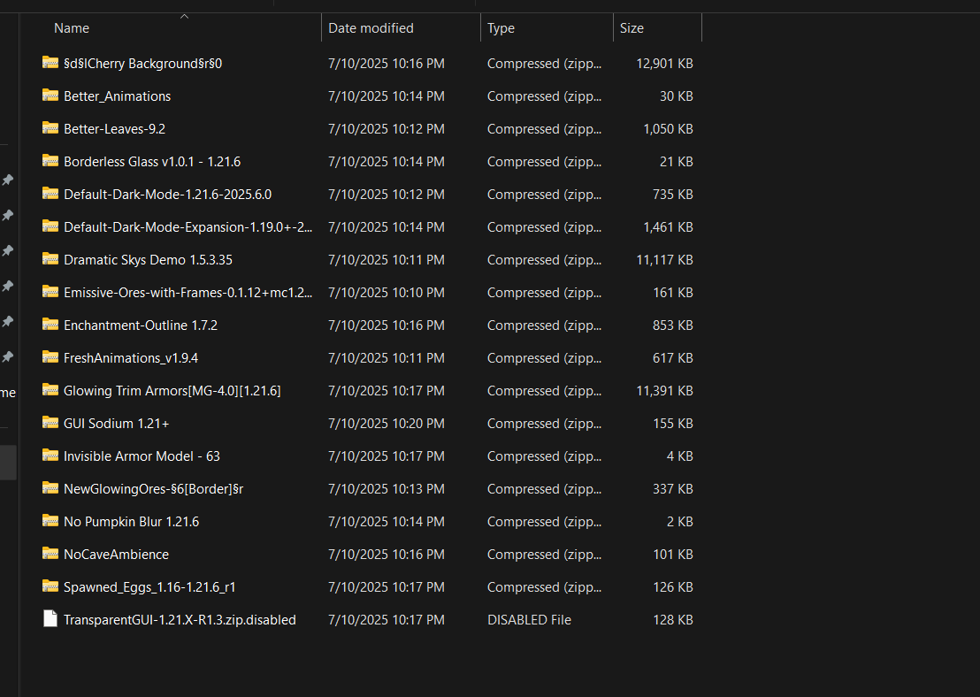
Task: Click the '4 KB' size cell
Action: tap(679, 456)
